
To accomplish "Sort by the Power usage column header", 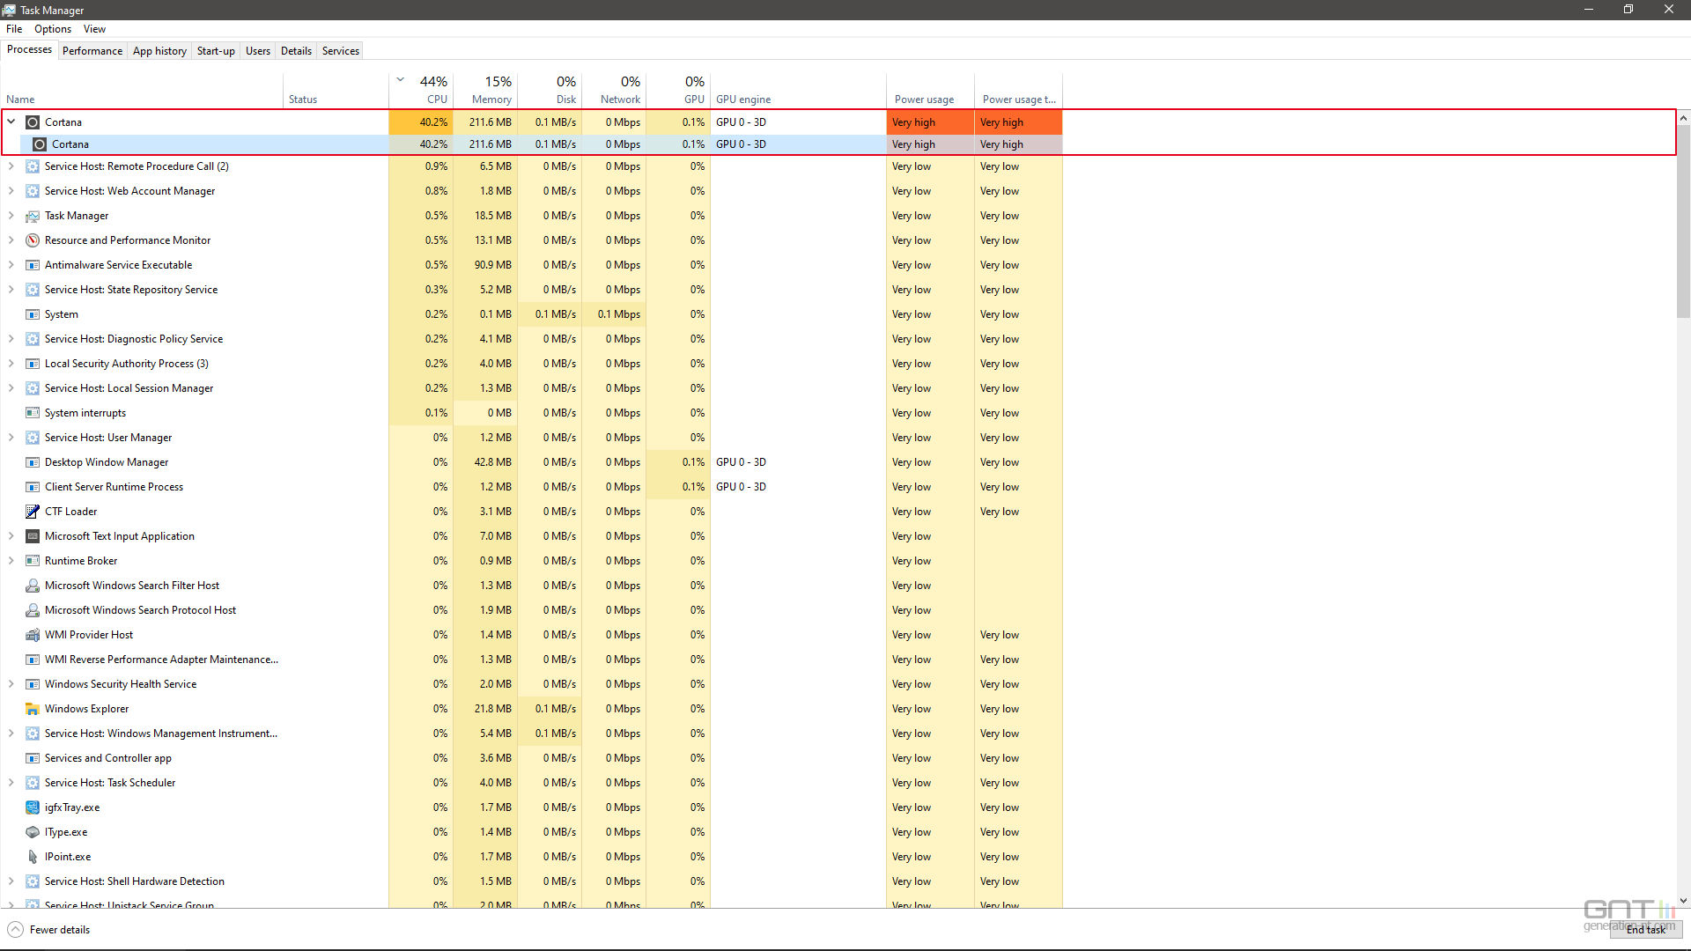I will tap(930, 90).
